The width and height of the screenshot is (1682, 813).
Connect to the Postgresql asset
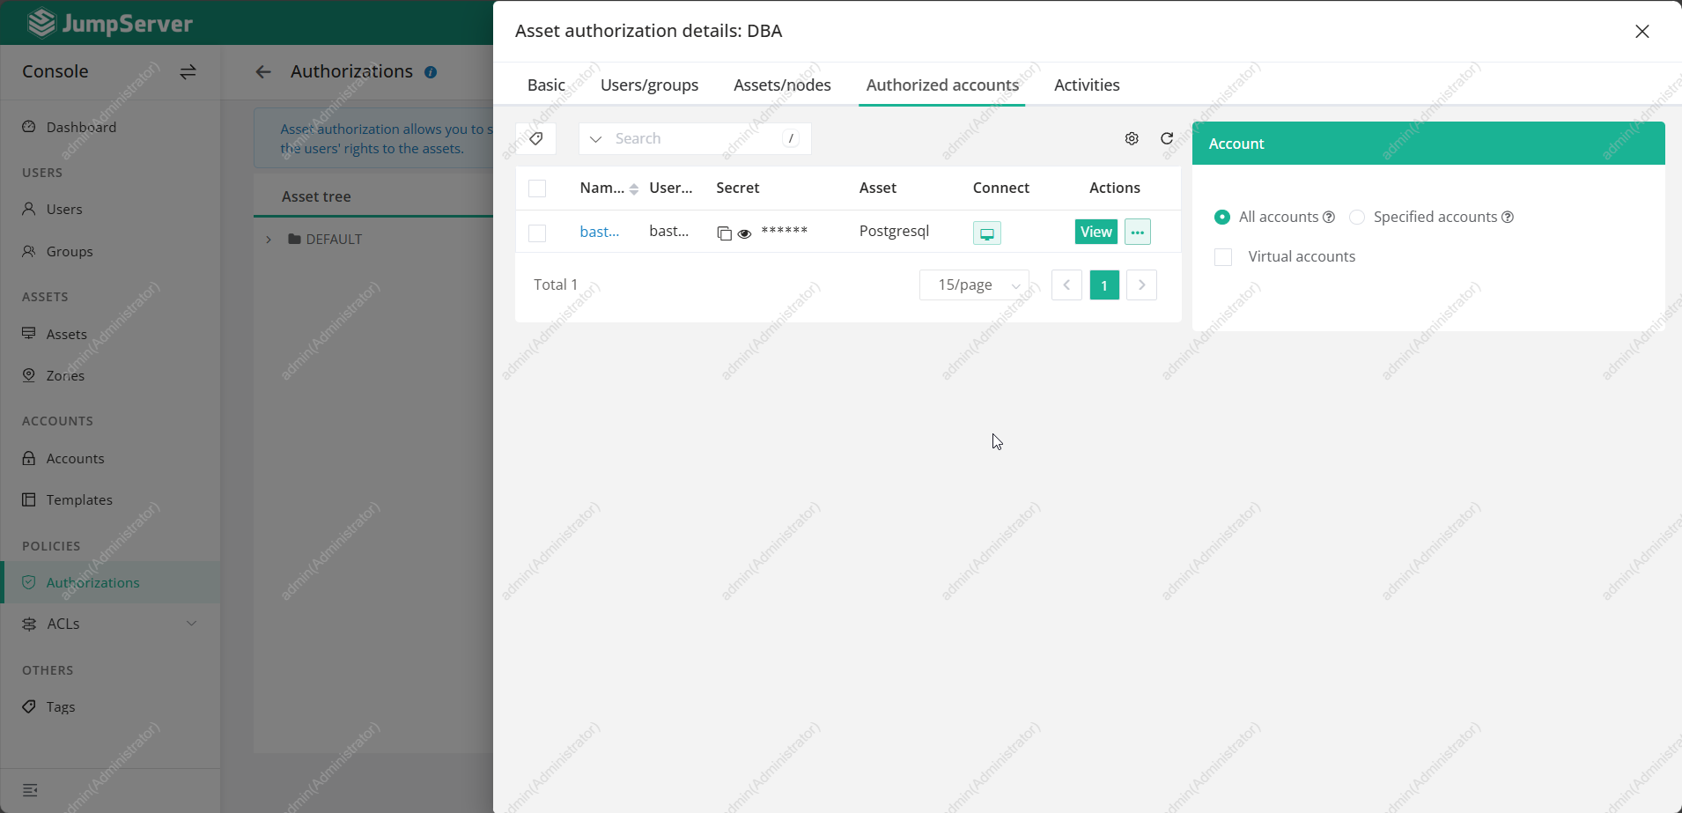pos(986,233)
